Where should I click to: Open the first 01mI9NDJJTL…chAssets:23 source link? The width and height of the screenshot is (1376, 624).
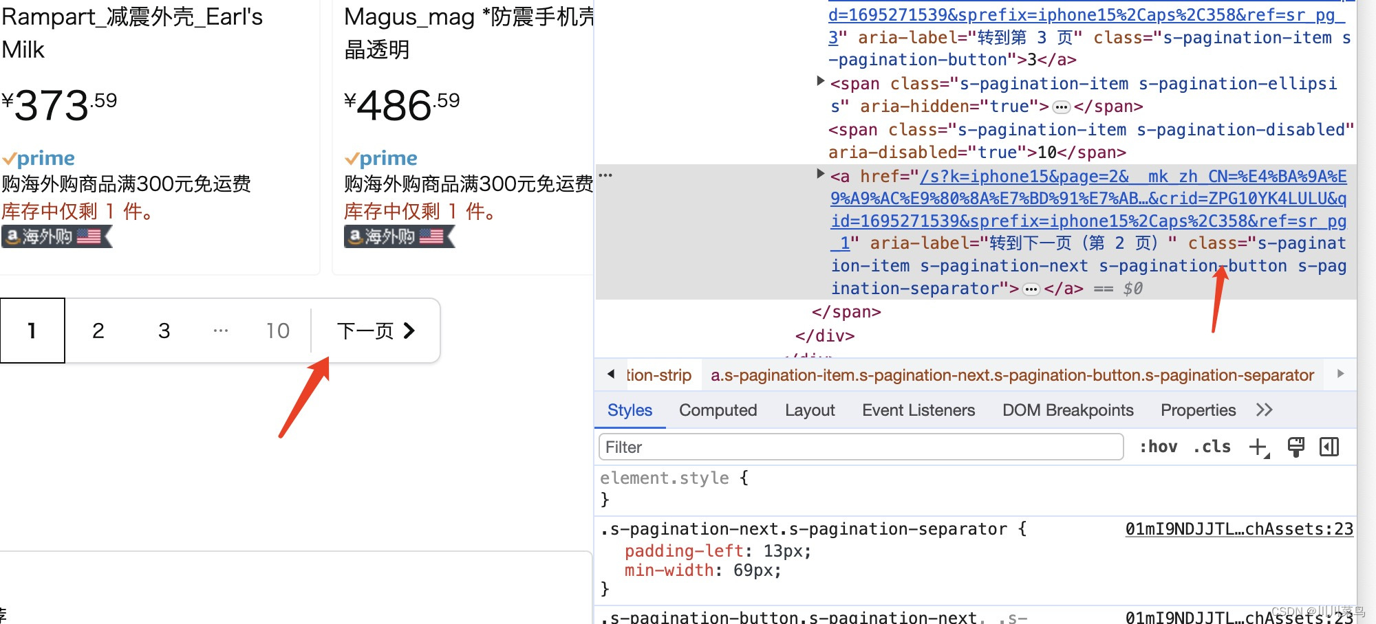coord(1239,529)
